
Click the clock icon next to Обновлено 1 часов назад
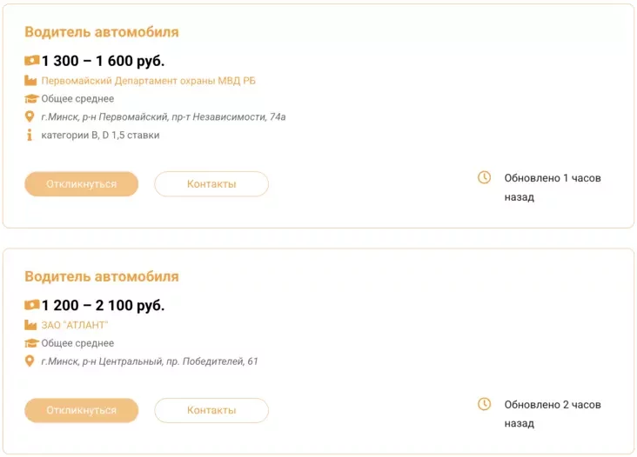(x=485, y=178)
